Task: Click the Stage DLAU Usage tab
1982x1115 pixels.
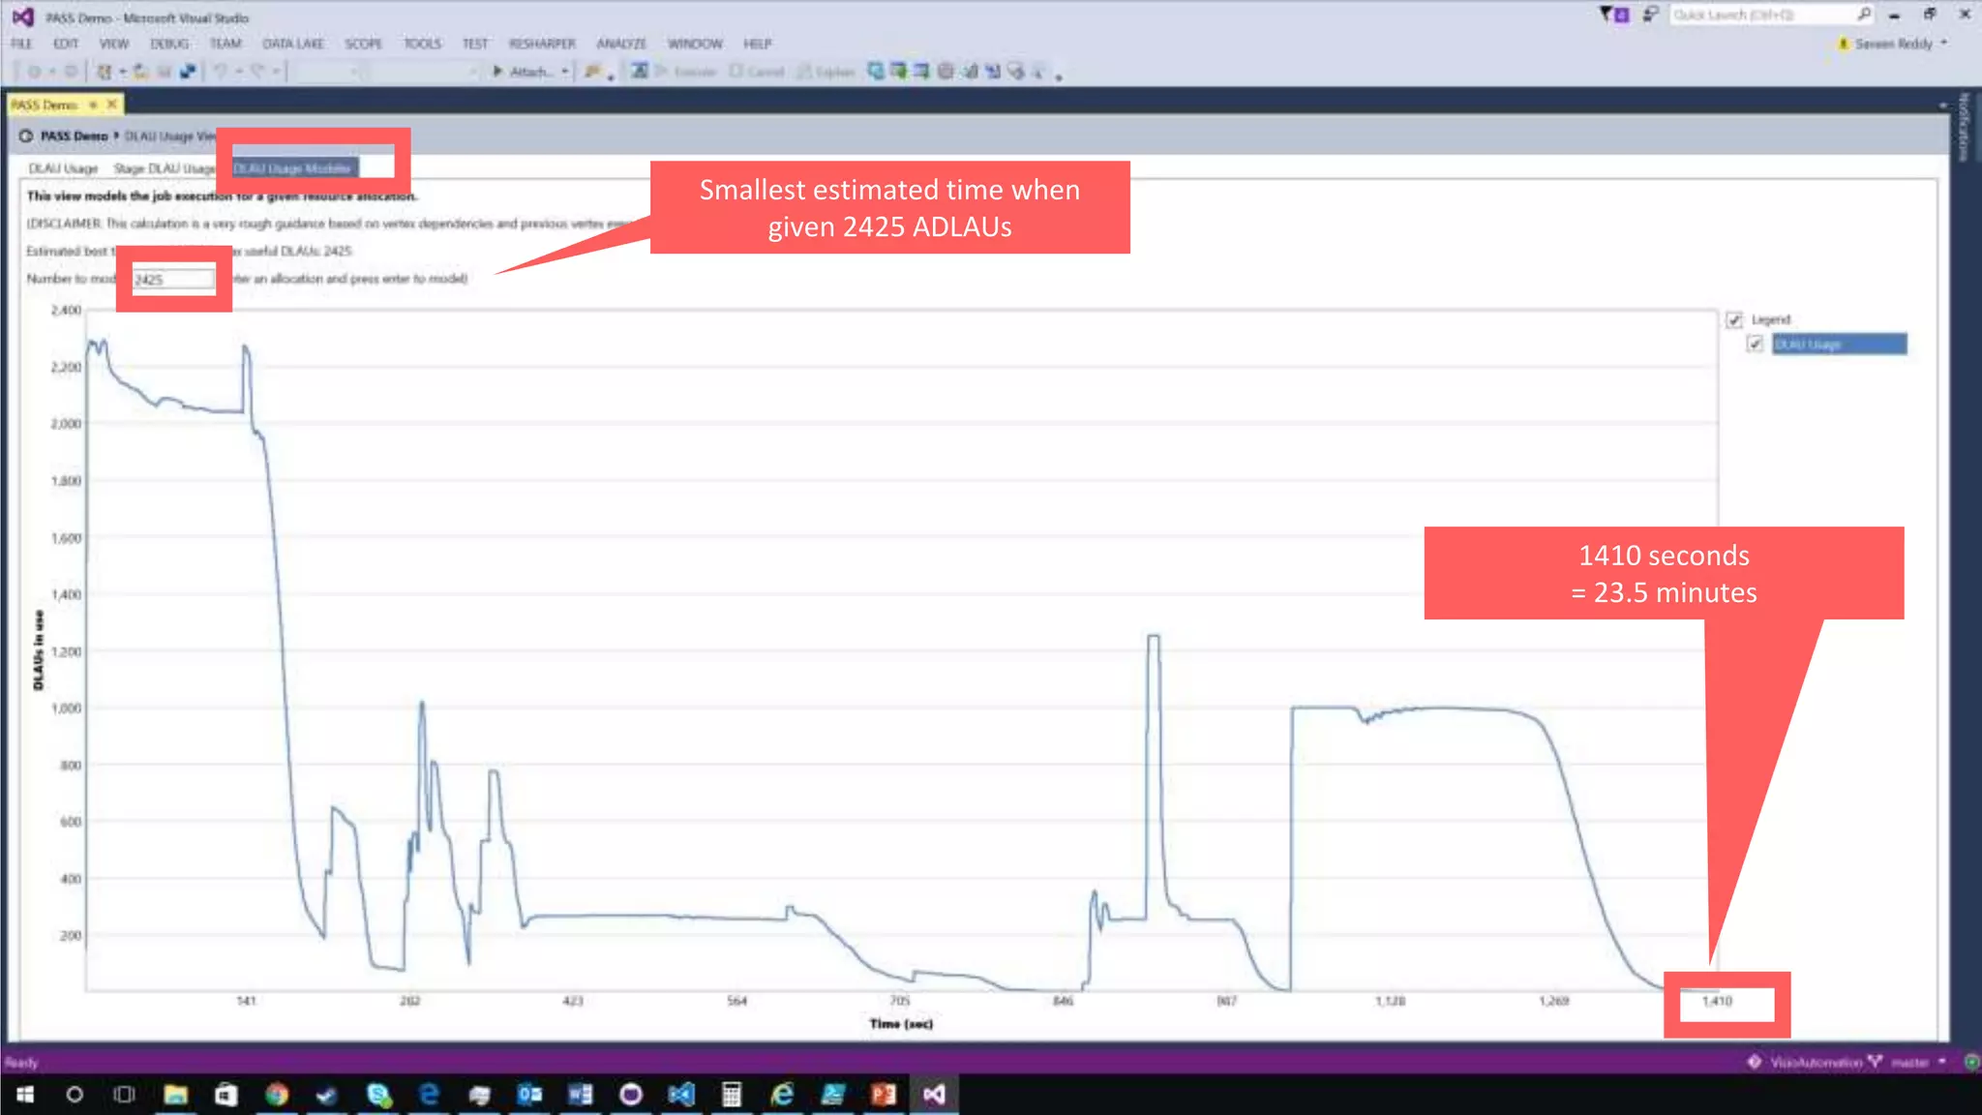Action: 164,168
